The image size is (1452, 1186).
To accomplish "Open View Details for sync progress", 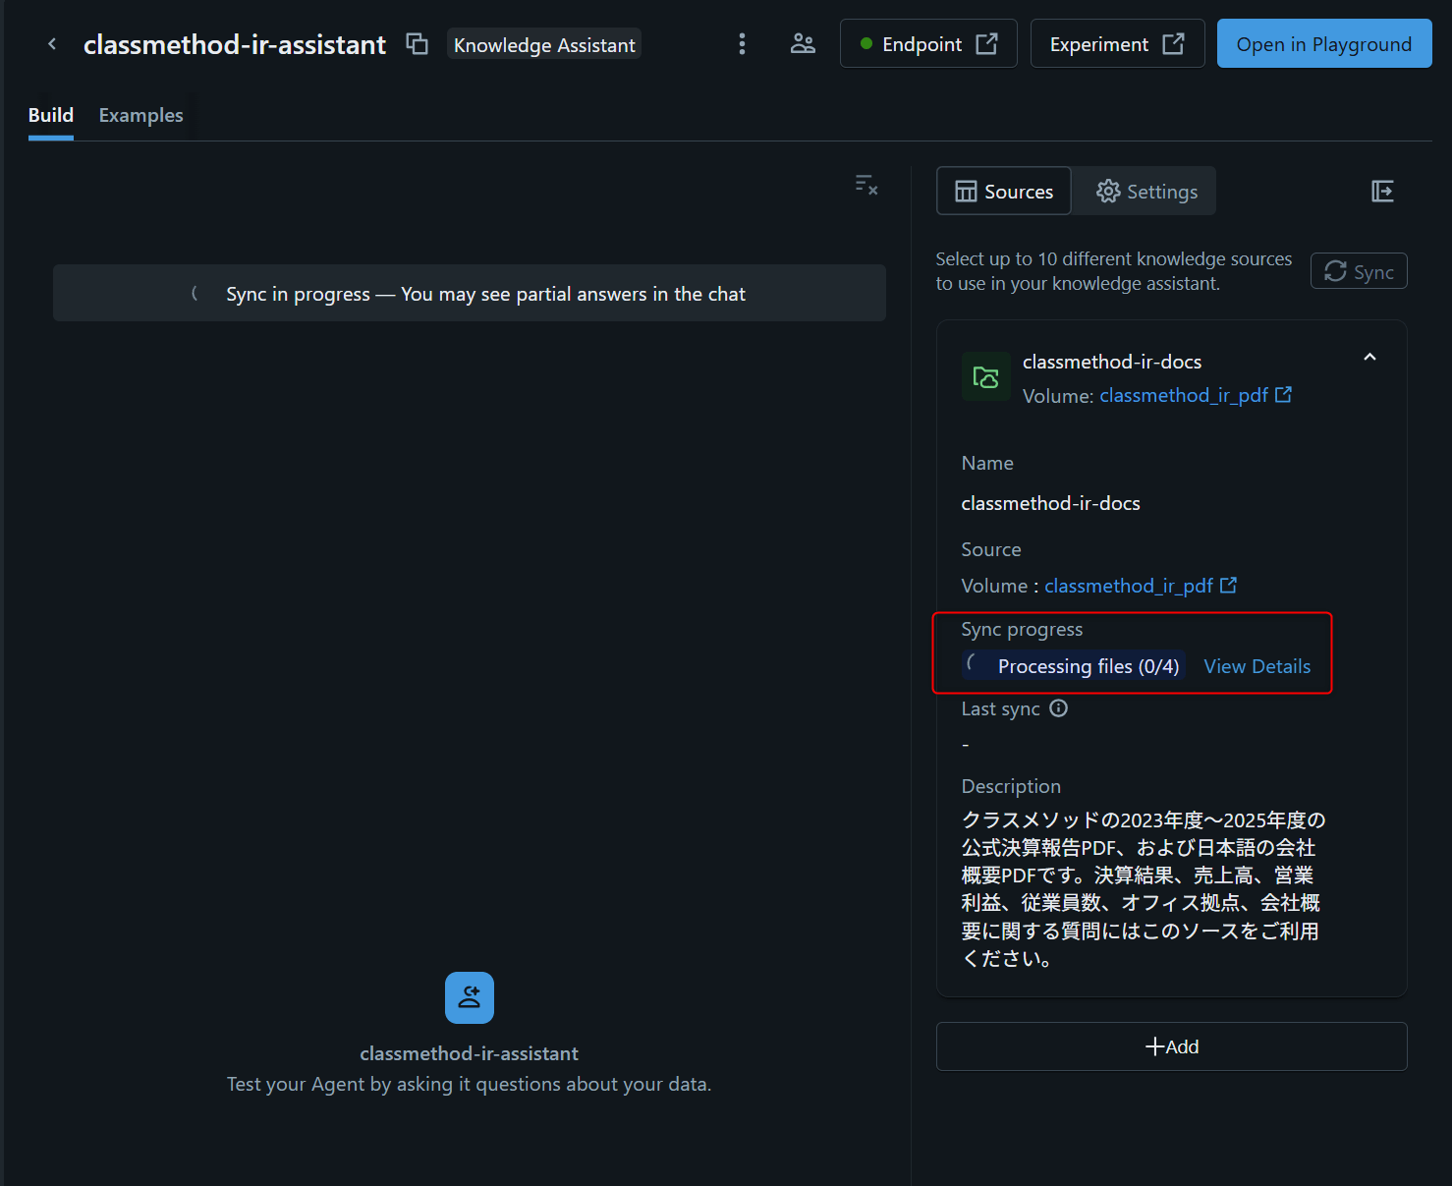I will coord(1257,666).
